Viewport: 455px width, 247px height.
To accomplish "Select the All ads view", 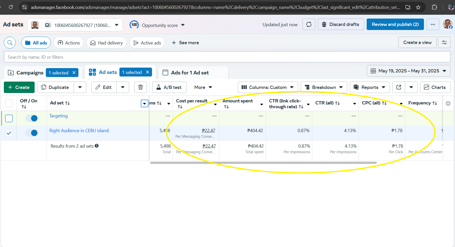I will click(36, 43).
